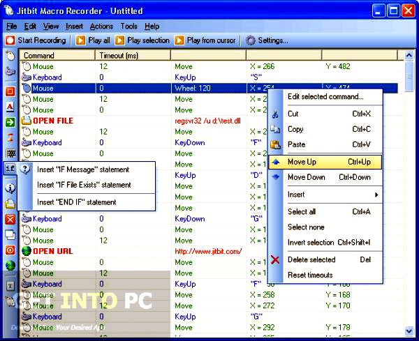Click the scissors icon beside Cut
Image resolution: width=419 pixels, height=341 pixels.
[x=275, y=114]
